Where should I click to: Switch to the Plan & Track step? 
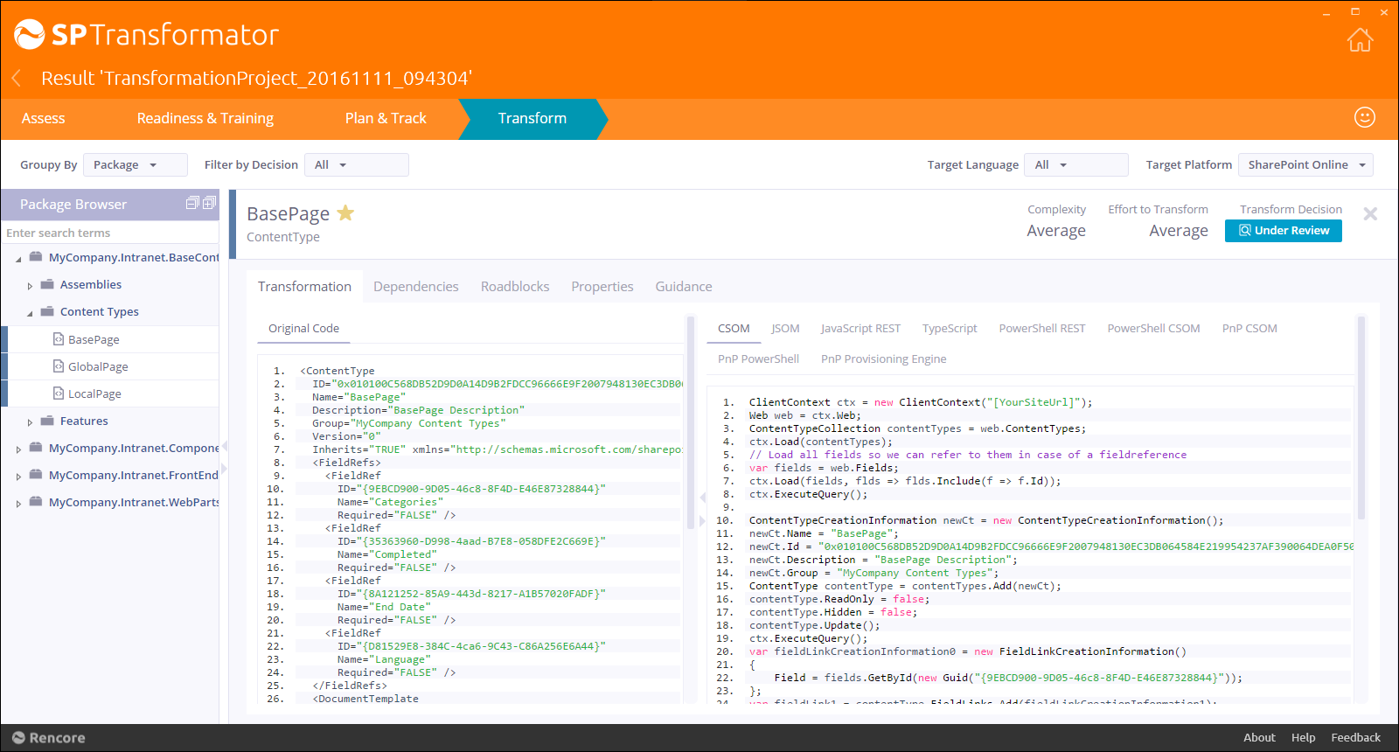[x=386, y=119]
